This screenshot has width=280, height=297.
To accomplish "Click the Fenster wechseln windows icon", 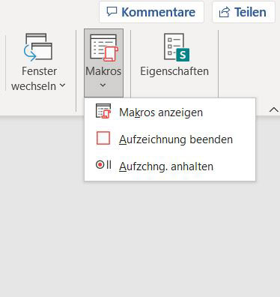I will pos(38,47).
